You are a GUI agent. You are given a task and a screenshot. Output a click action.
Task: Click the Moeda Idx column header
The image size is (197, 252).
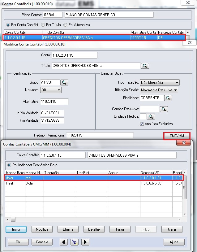34,173
